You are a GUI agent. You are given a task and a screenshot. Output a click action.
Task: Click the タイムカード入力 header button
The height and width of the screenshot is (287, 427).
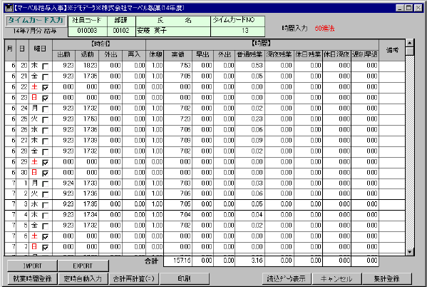click(36, 21)
